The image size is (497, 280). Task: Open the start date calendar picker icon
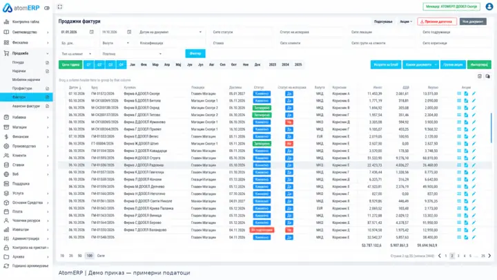point(92,32)
